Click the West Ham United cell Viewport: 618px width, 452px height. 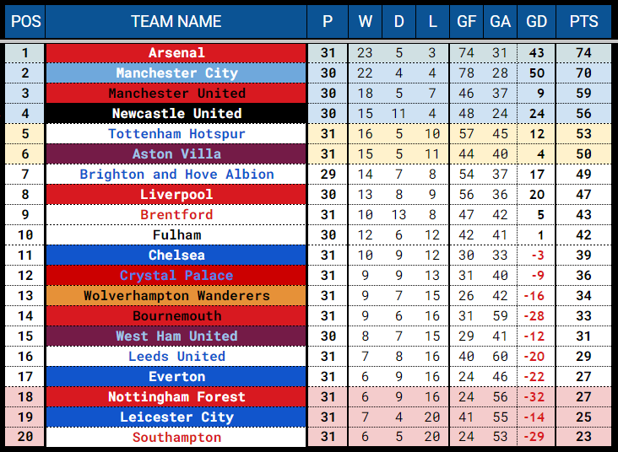[x=176, y=336]
